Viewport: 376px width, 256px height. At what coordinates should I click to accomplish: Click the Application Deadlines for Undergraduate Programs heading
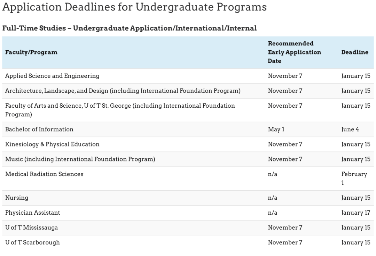point(134,7)
